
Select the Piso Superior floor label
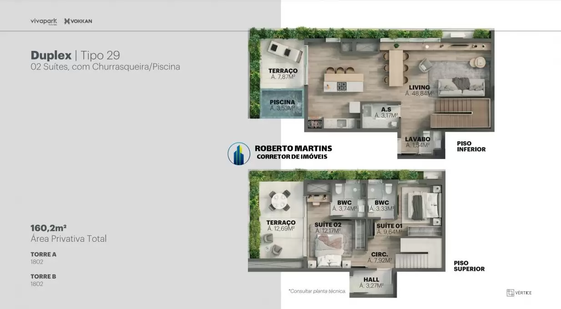click(x=469, y=266)
